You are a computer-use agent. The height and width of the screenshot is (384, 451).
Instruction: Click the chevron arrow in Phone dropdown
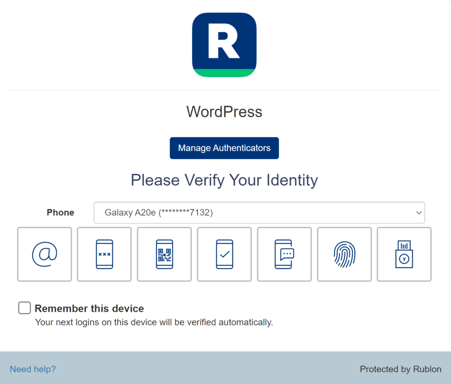(x=418, y=213)
